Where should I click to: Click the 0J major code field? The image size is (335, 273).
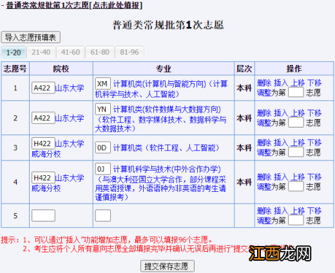103,169
